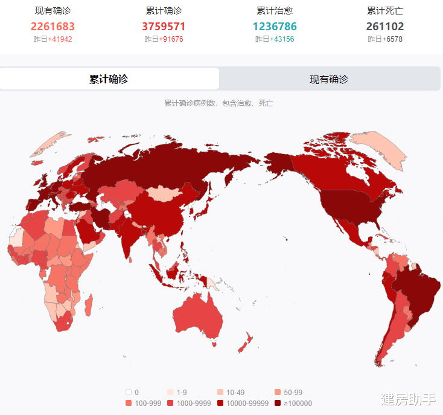Click the 累计死亡 heading
This screenshot has height=415, width=443.
point(385,11)
